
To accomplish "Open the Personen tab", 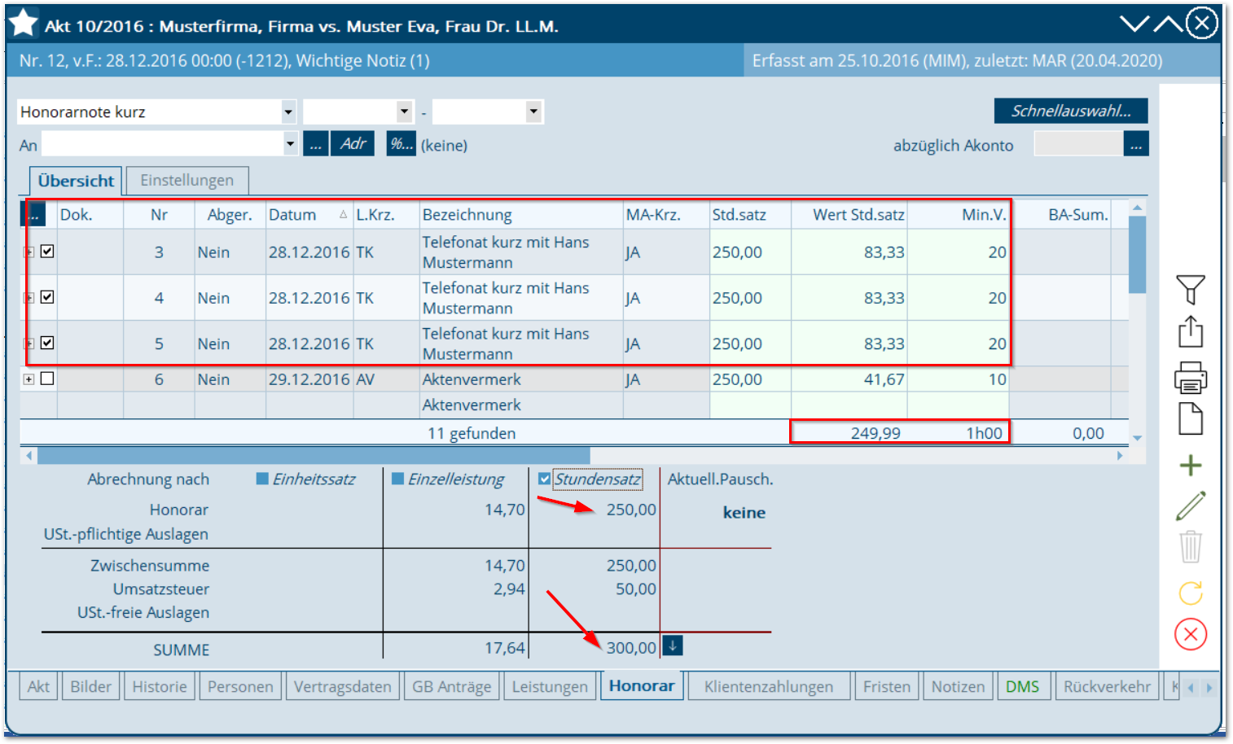I will point(240,686).
